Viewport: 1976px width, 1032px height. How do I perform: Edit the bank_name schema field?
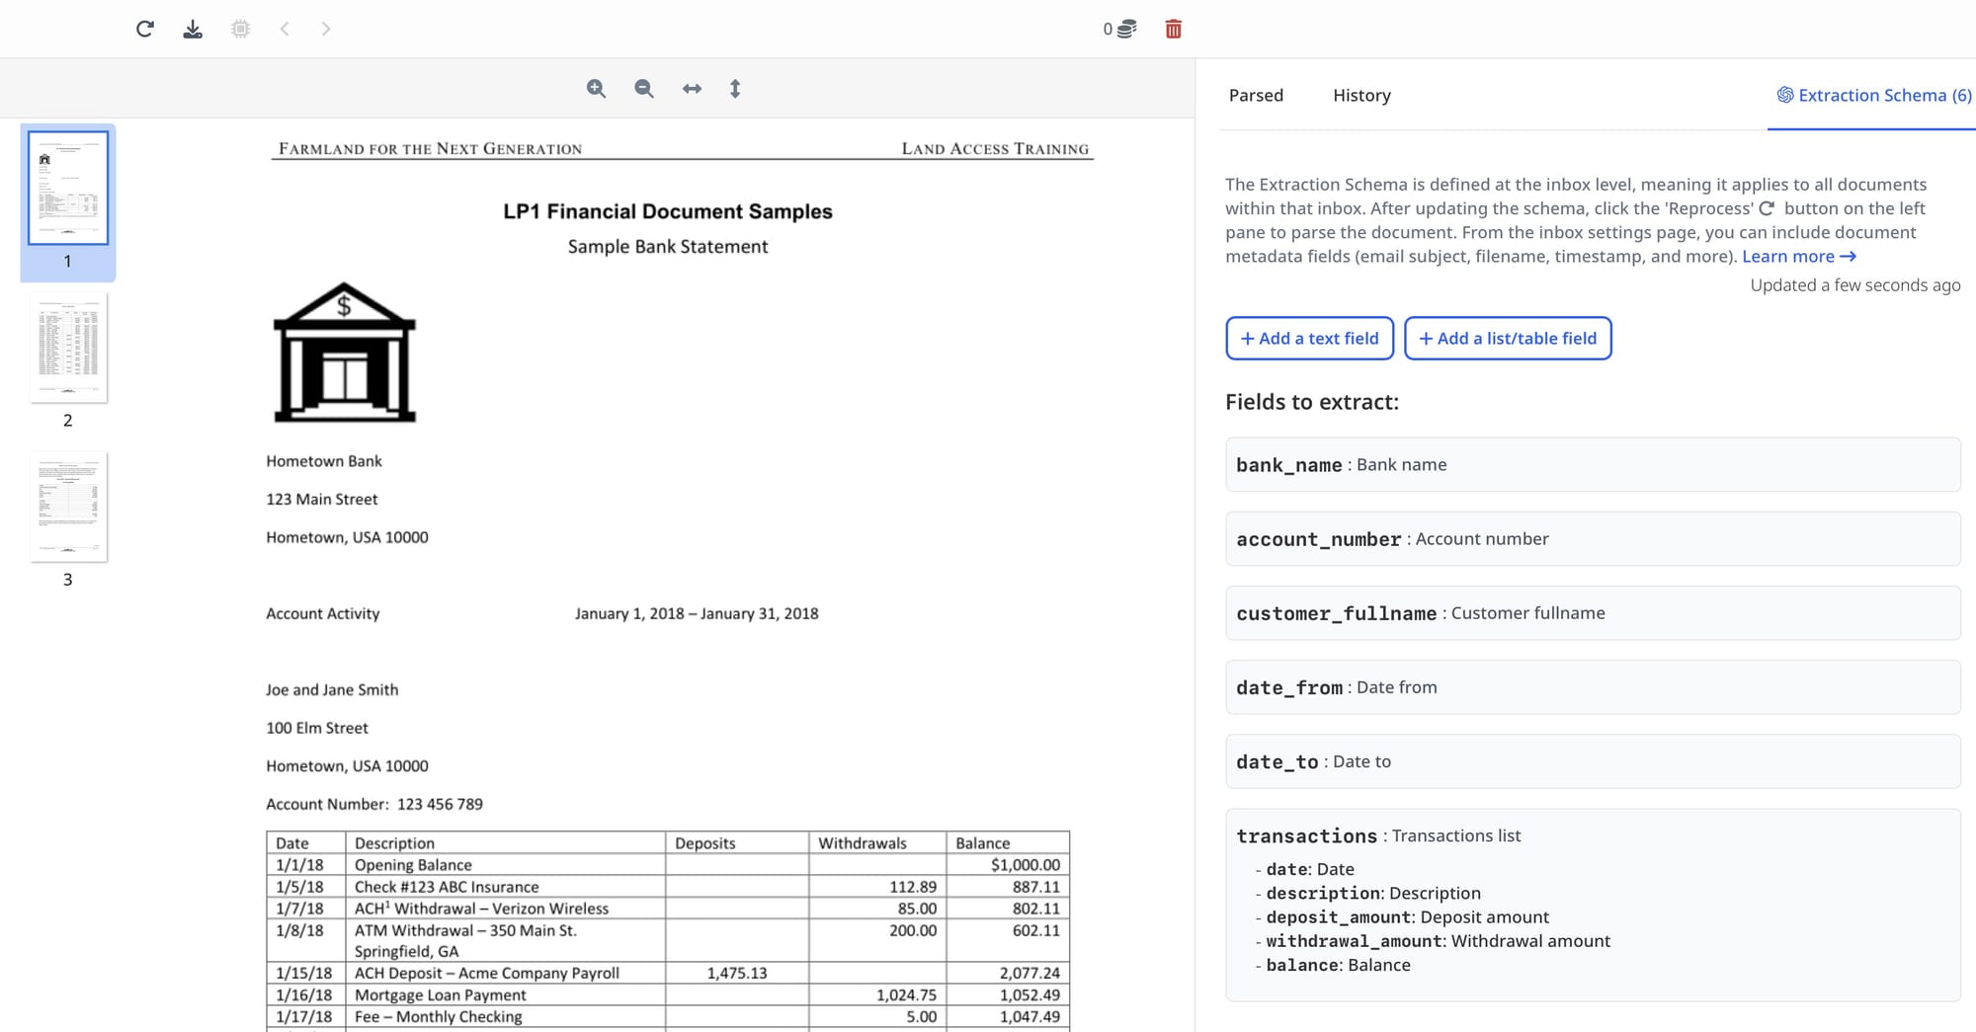pos(1592,464)
